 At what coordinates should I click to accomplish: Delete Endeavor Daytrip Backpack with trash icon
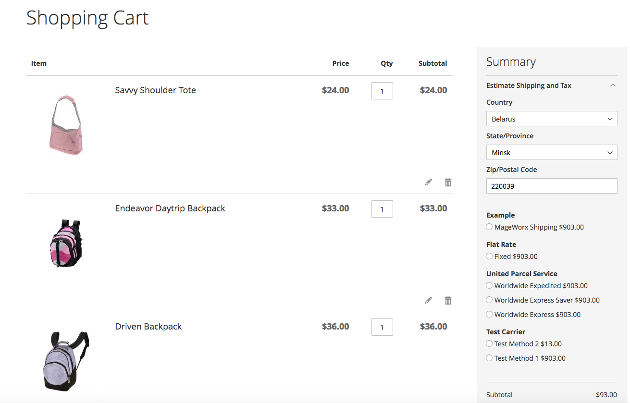(448, 300)
